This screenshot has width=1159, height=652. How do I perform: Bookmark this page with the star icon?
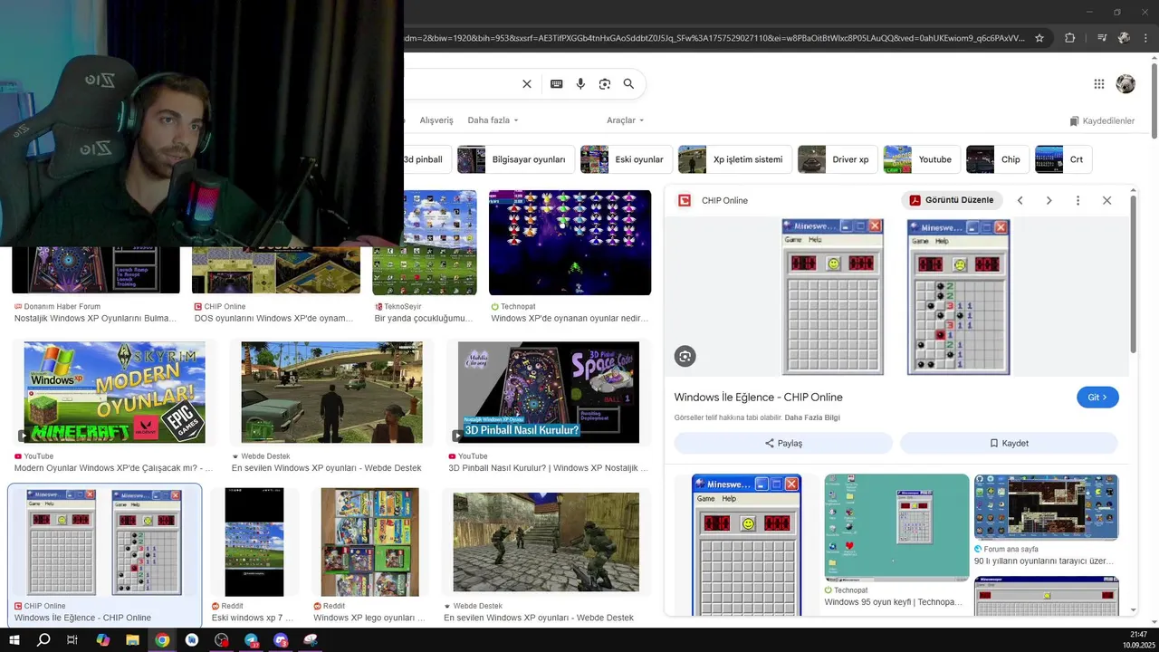[x=1039, y=38]
